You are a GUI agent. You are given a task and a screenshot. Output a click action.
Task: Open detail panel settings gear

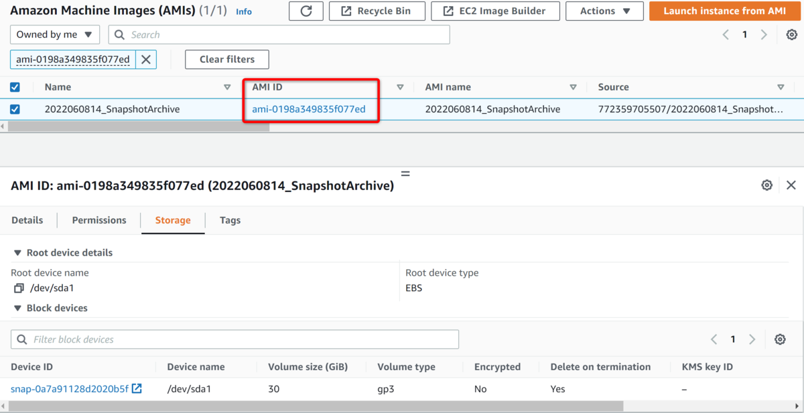(767, 185)
